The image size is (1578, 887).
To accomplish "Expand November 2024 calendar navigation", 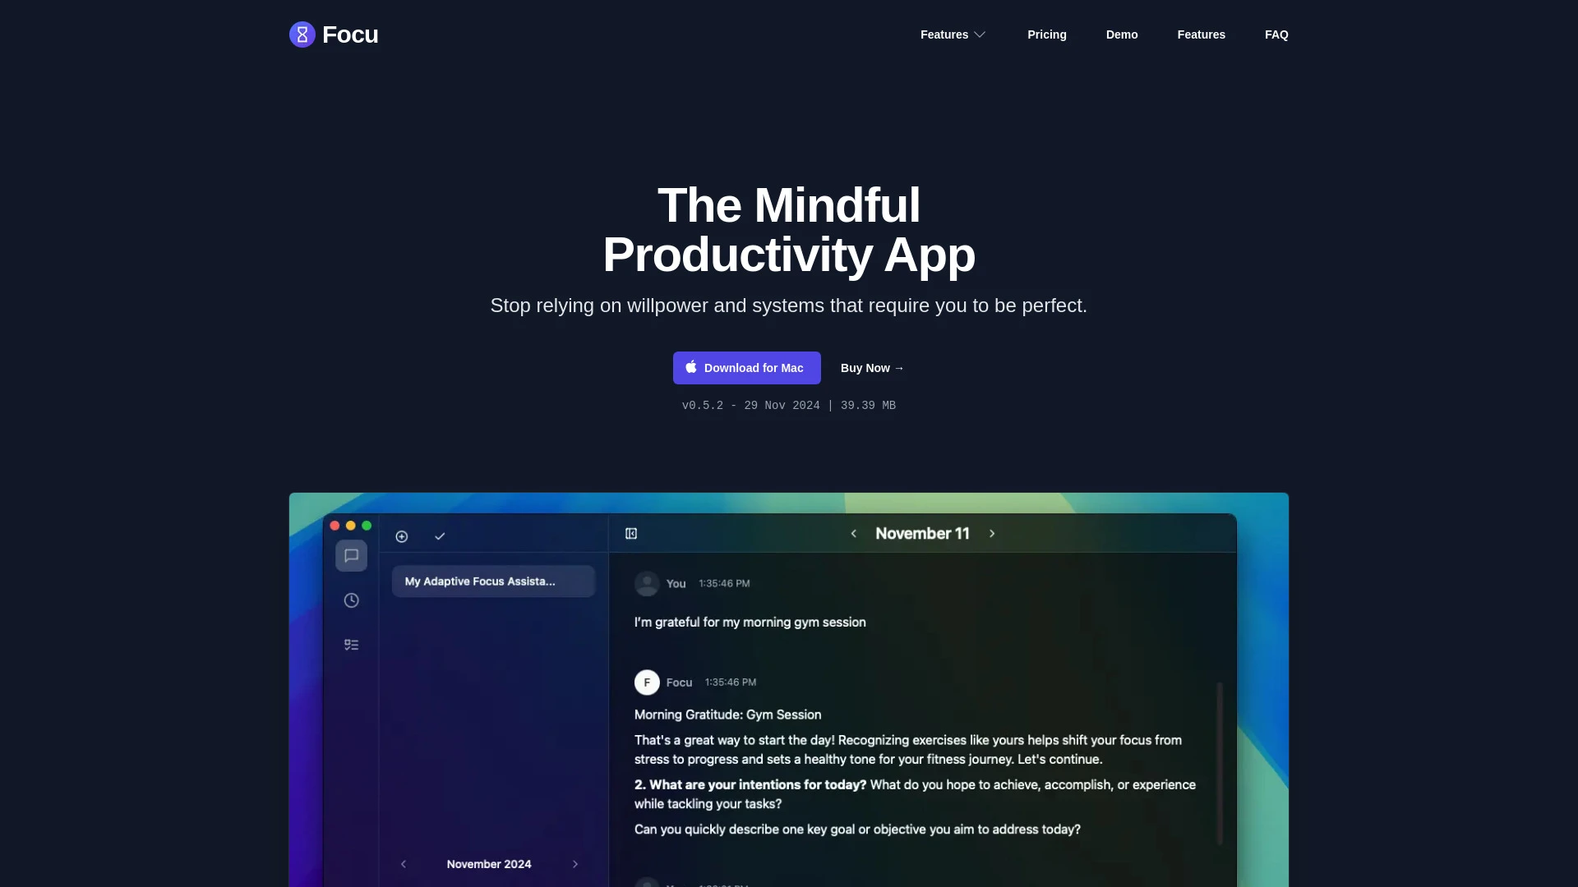I will 489,863.
